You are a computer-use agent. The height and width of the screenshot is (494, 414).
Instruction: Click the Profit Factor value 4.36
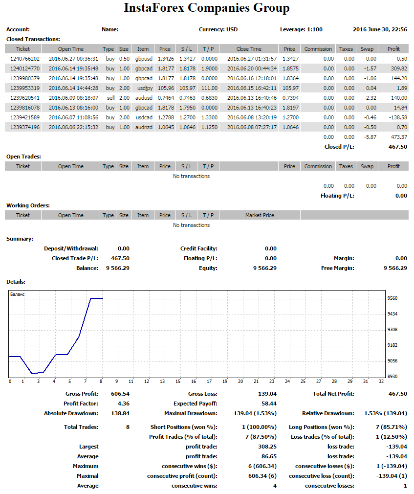point(124,403)
